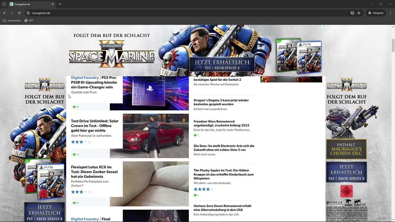The image size is (395, 222).
Task: Click 'Einfach mal ausprobieren.' text
Action: (x=210, y=109)
